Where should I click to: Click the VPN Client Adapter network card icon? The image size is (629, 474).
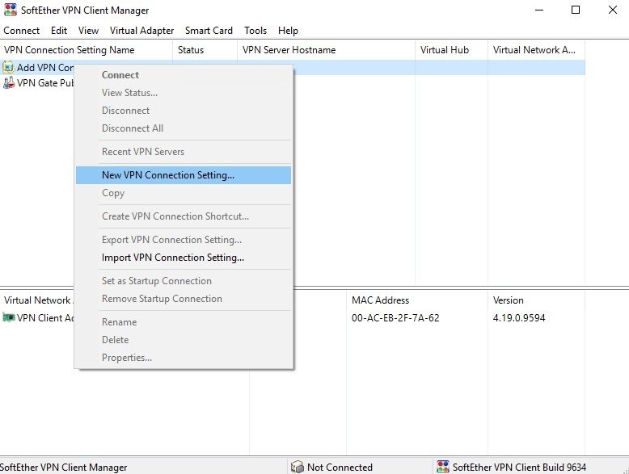8,317
